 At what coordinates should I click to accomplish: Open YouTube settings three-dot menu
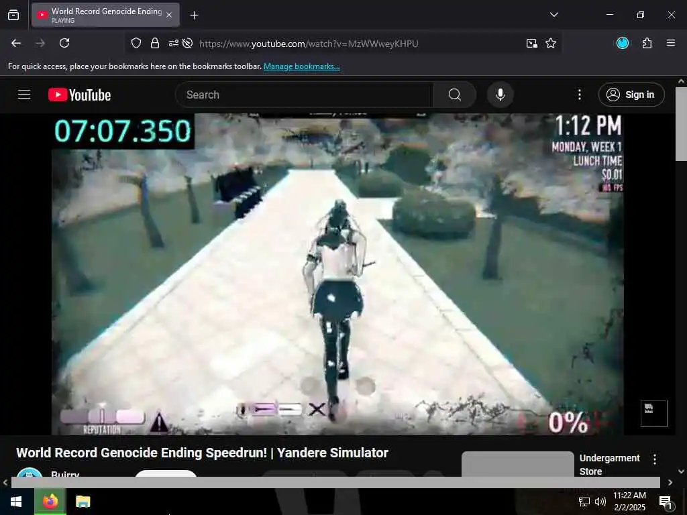click(580, 95)
